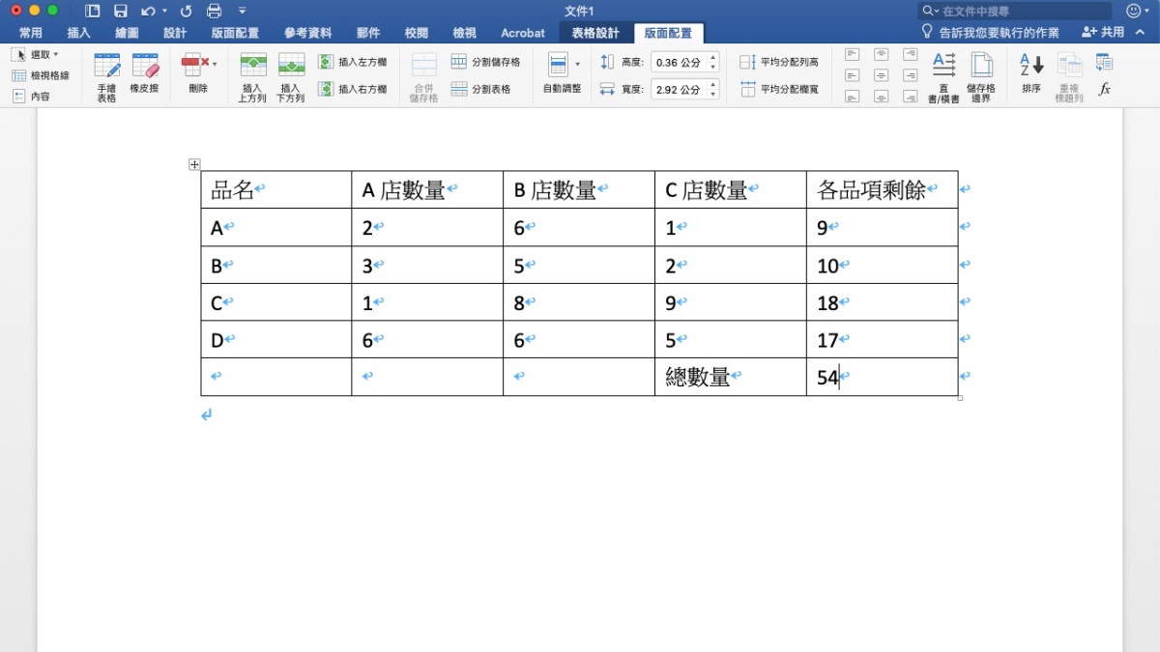Set cell alignment to top center
1160x652 pixels.
[x=881, y=54]
